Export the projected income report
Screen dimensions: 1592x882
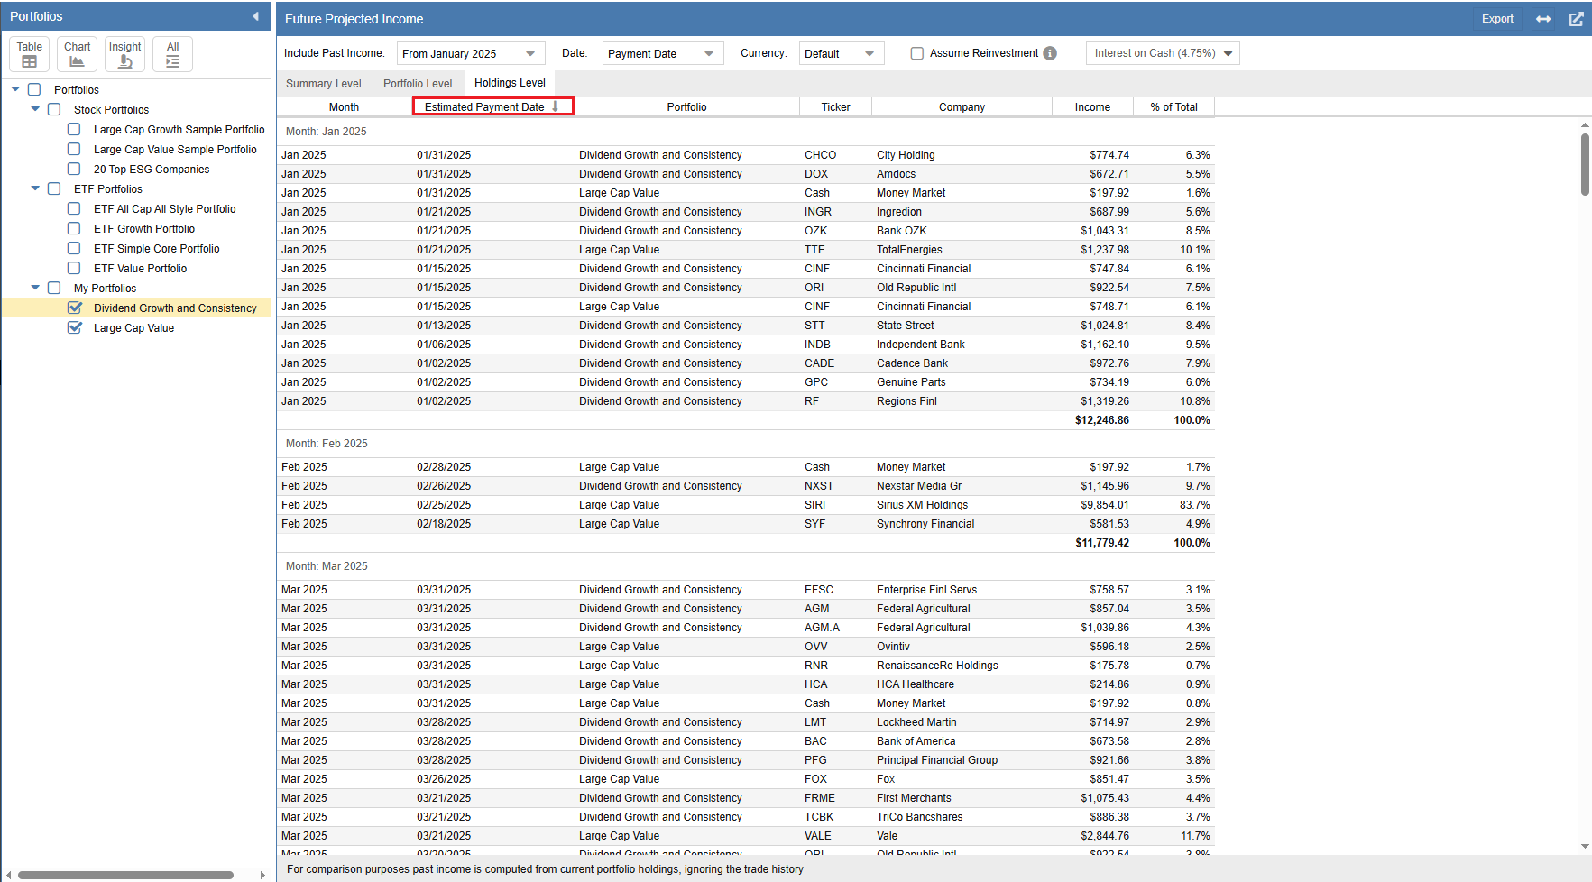tap(1497, 19)
